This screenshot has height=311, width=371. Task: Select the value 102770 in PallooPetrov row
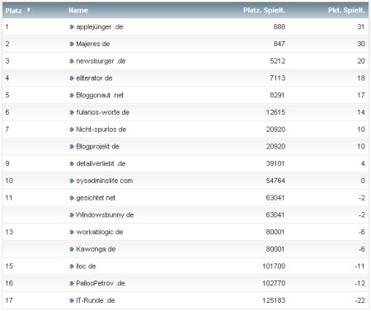tap(274, 283)
